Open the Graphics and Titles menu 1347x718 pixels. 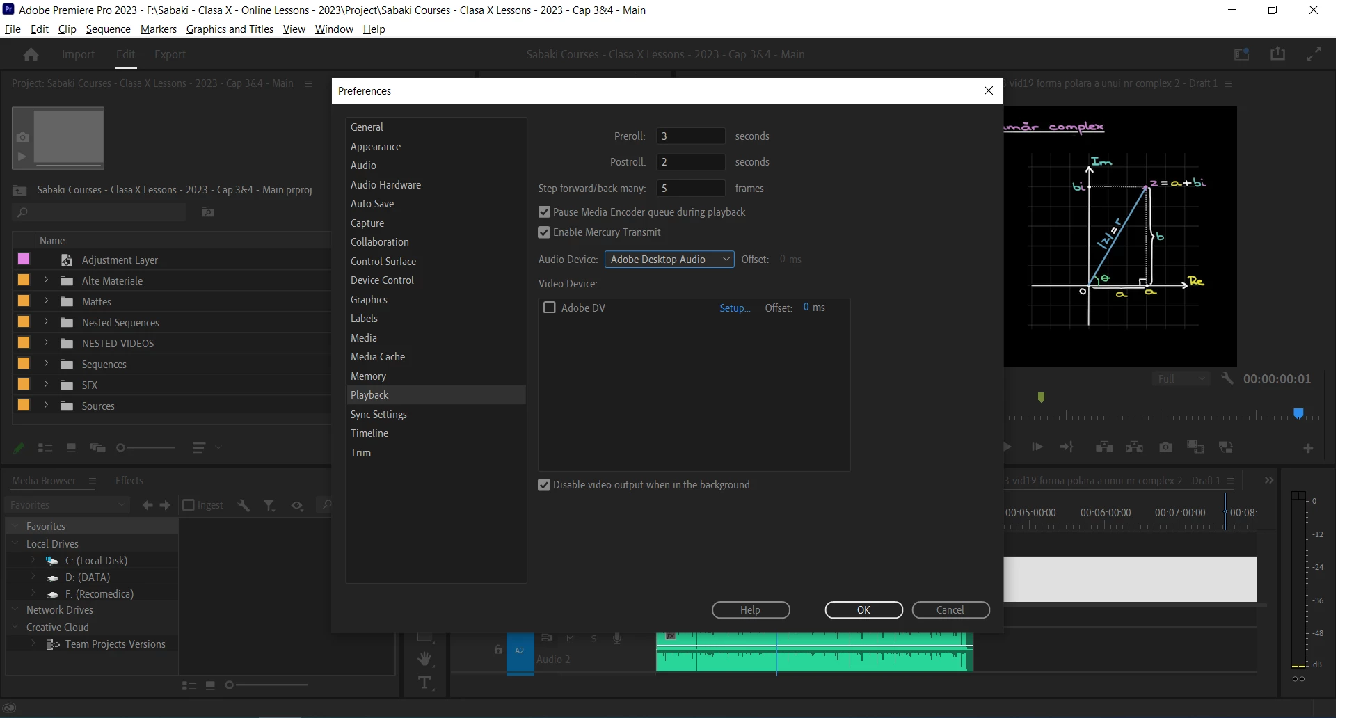coord(230,29)
